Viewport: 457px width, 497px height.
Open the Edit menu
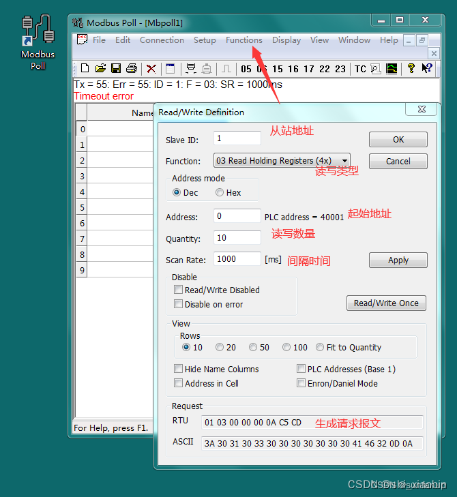[123, 40]
